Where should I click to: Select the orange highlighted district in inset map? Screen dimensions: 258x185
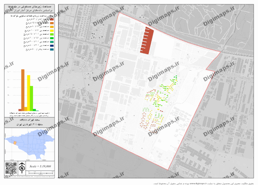click(x=15, y=142)
